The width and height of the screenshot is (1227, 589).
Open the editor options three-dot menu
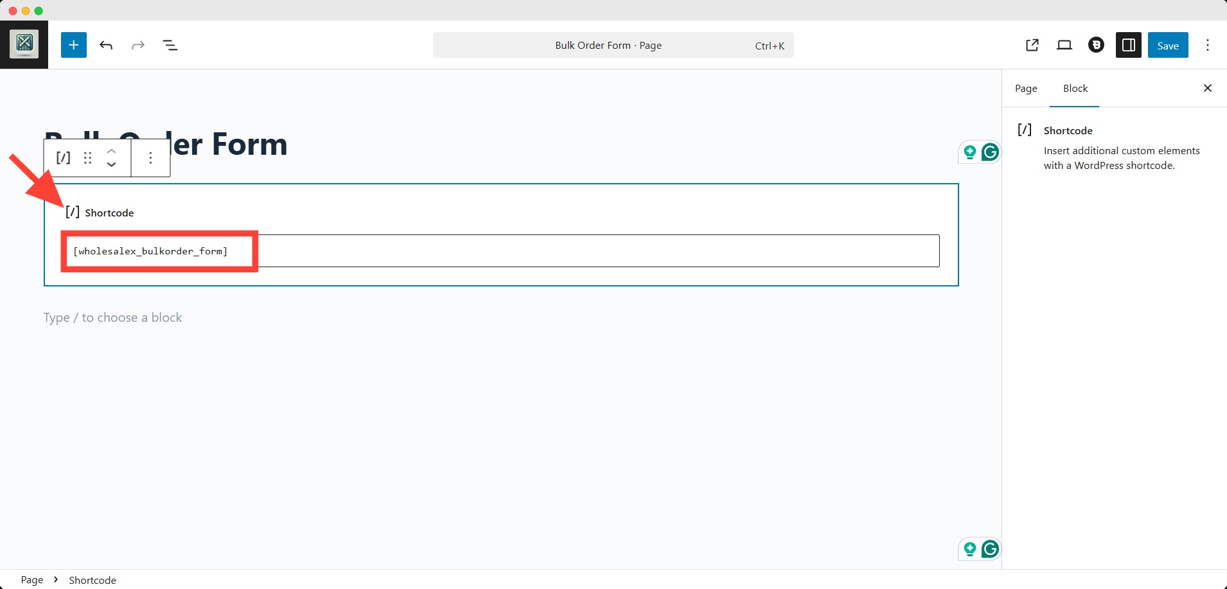(1208, 45)
